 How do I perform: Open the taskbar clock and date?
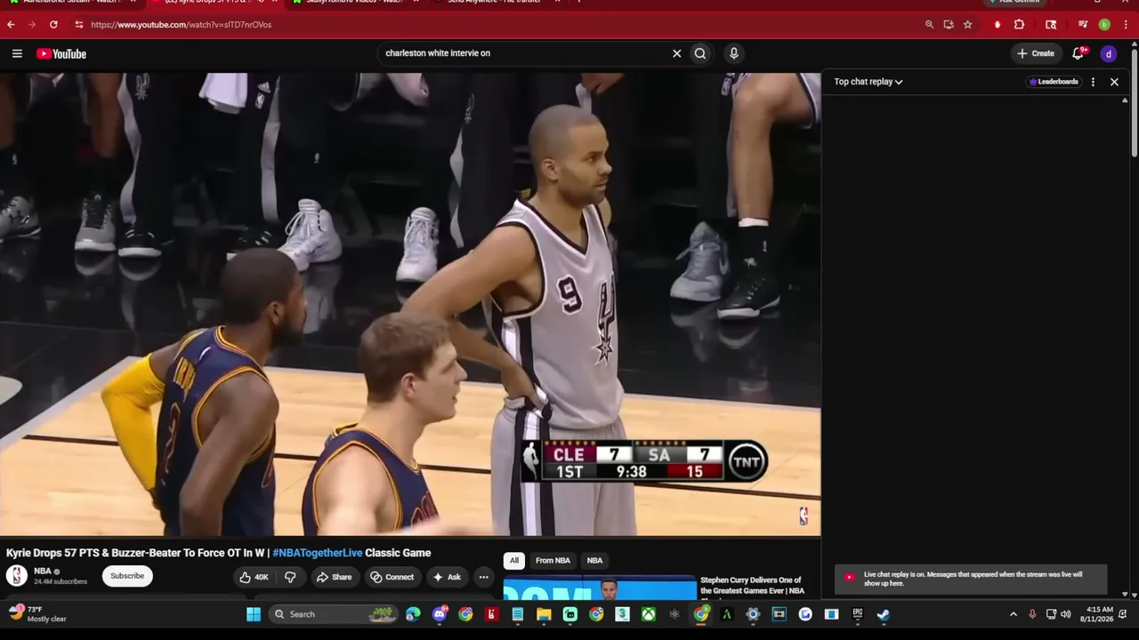1099,614
